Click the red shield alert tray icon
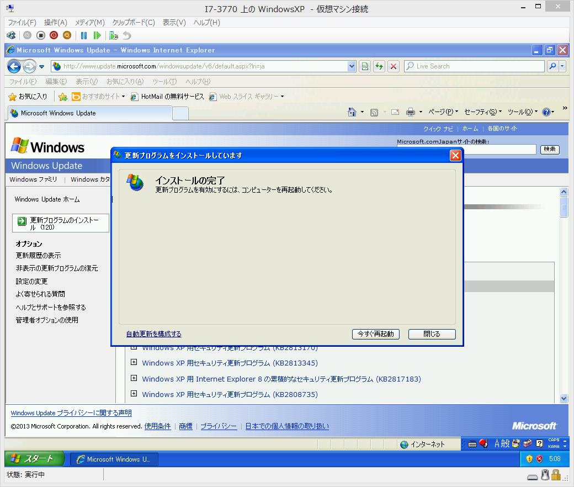Viewport: 574px width, 487px height. tap(540, 459)
